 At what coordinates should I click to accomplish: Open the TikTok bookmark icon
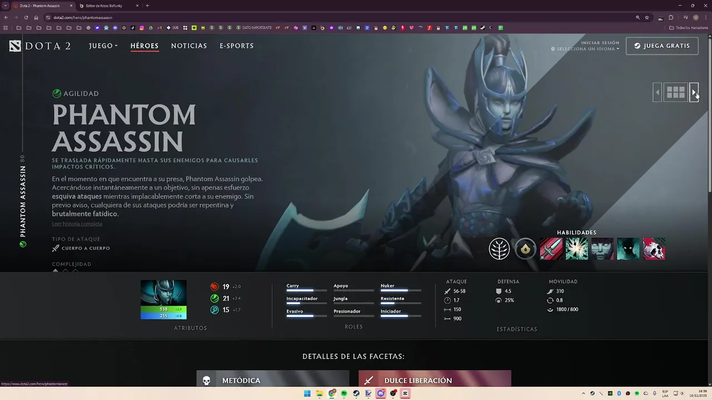tap(133, 28)
